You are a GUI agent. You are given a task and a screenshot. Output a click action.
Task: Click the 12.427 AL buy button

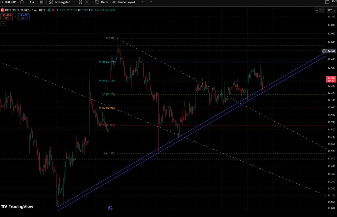23,17
